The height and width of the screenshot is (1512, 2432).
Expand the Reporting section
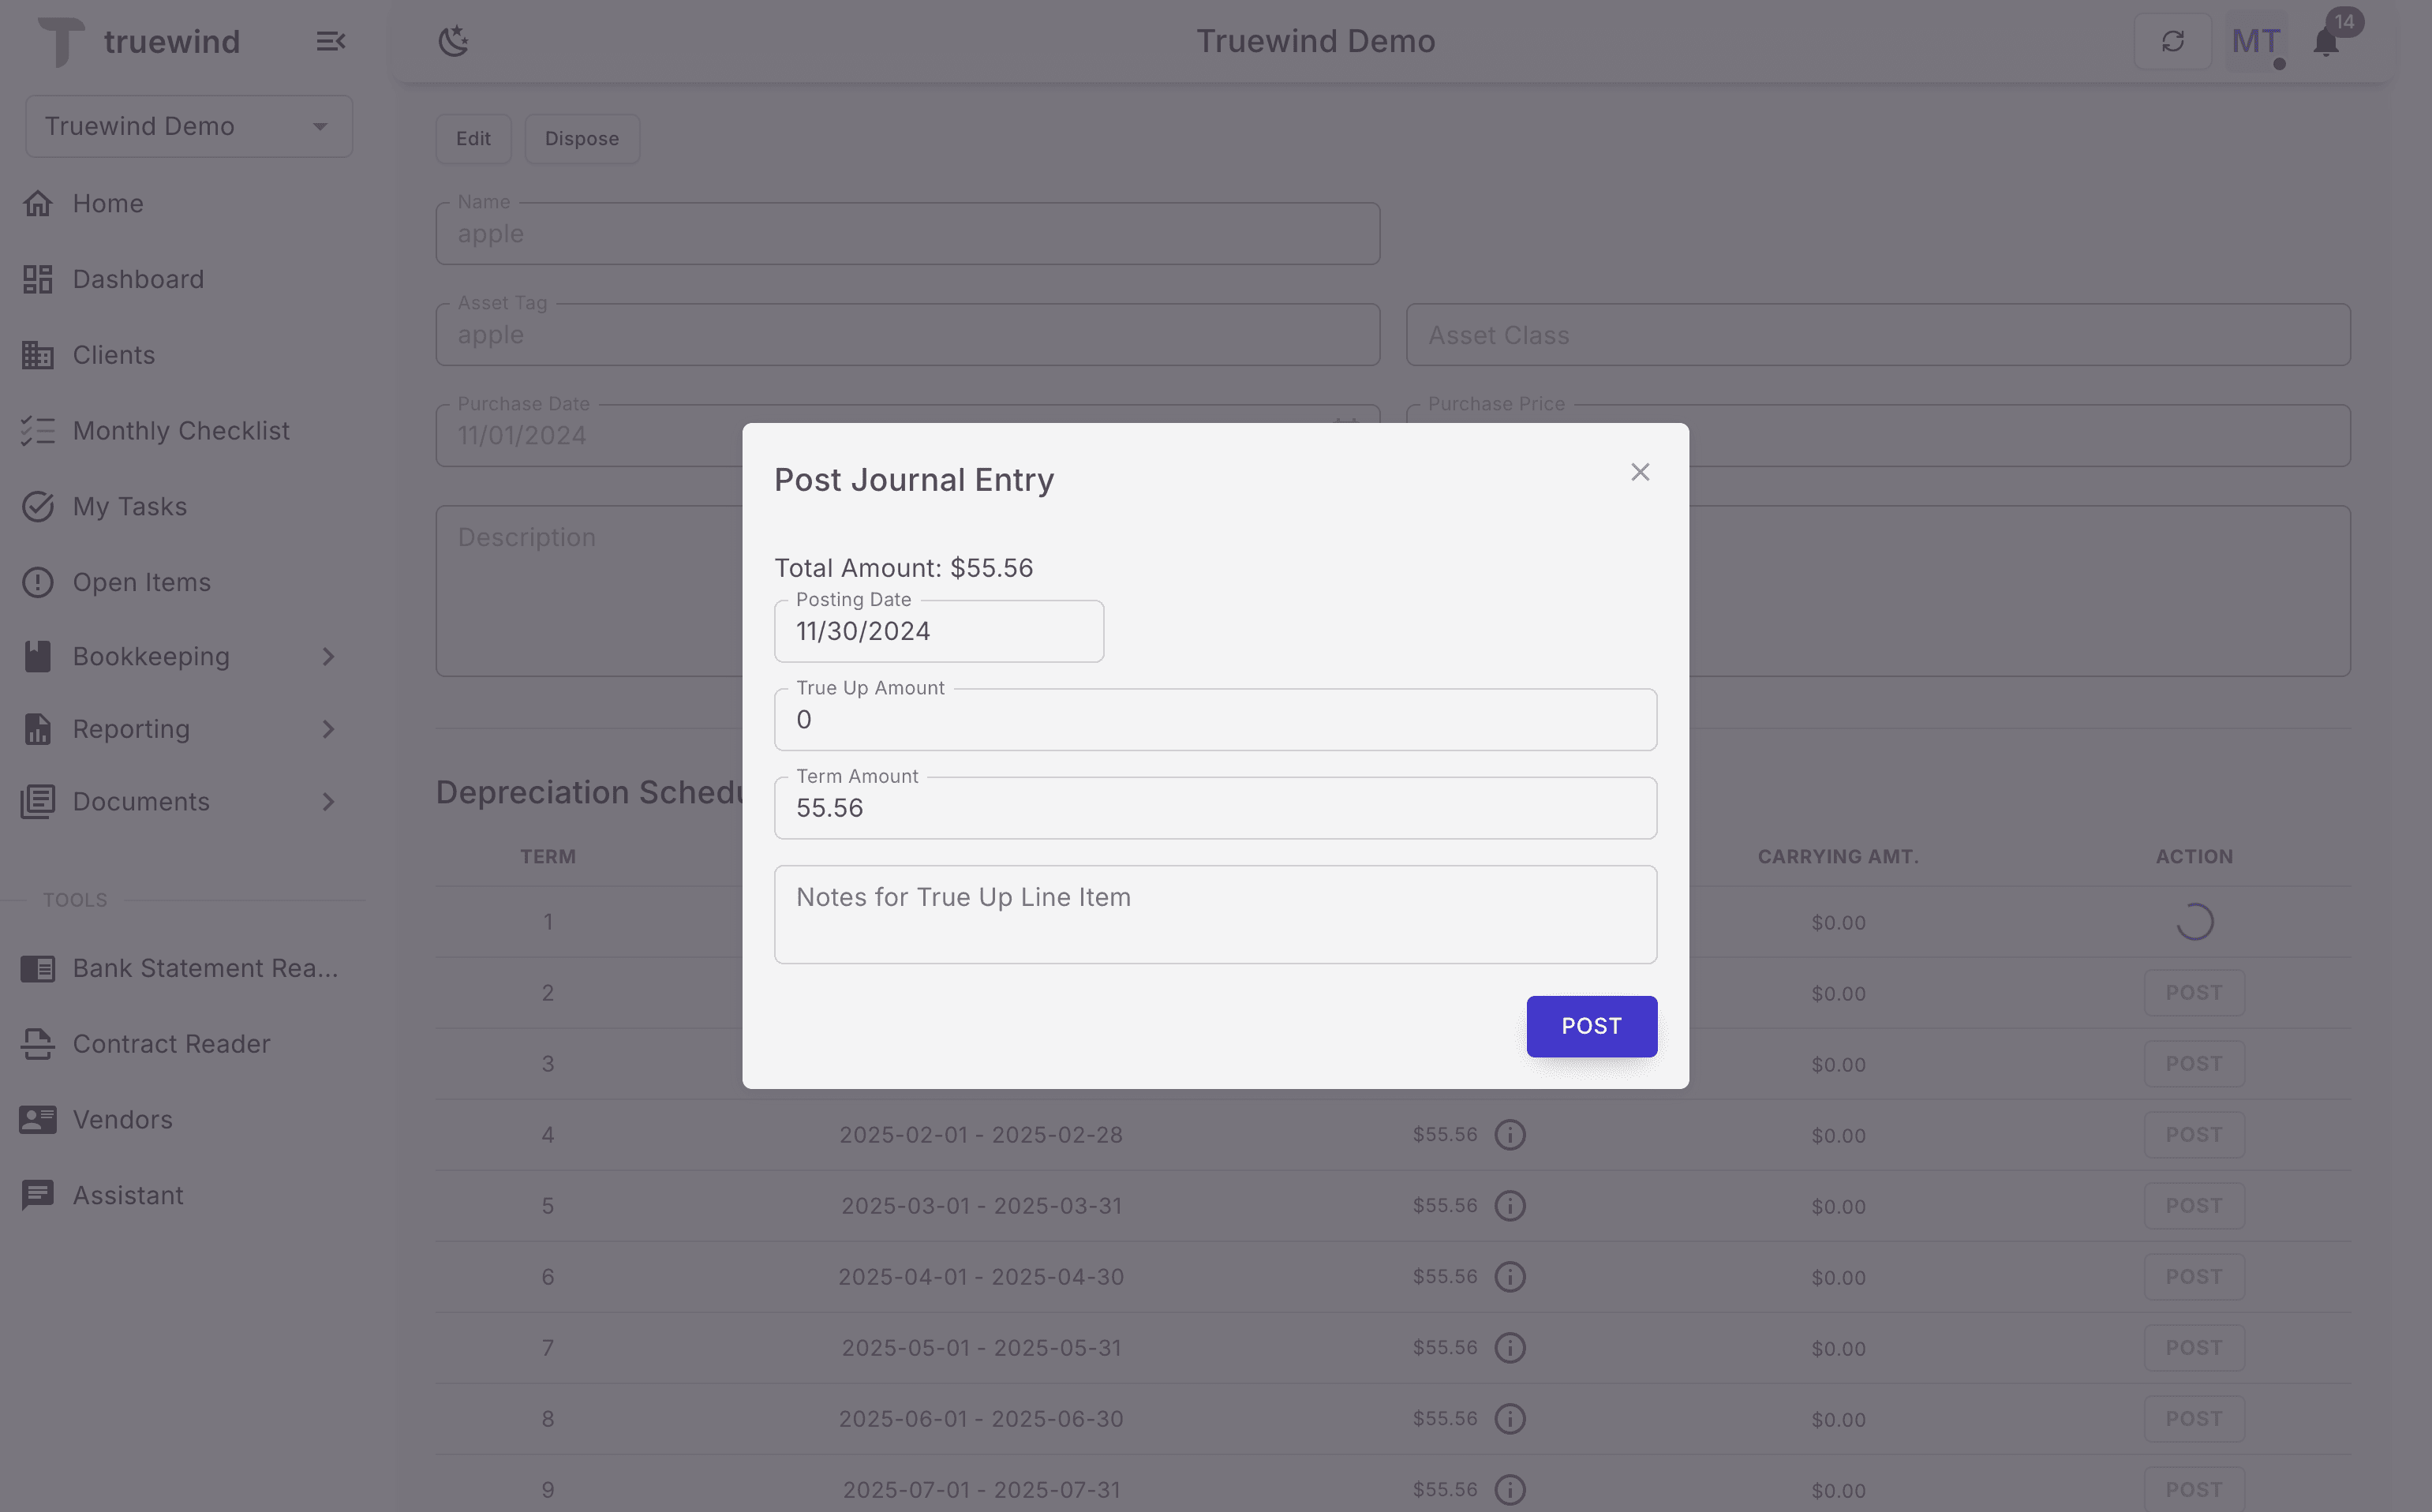pos(328,729)
